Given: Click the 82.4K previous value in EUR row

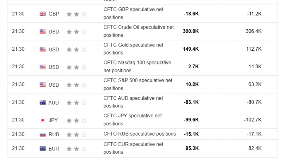Looking at the screenshot, I should (x=255, y=148).
